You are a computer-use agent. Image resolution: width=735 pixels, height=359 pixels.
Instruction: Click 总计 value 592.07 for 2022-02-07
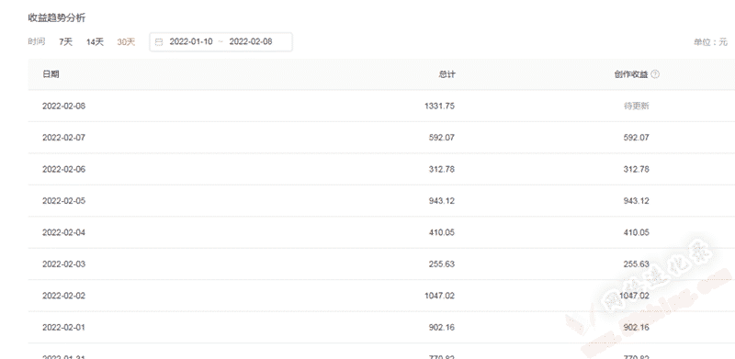(x=442, y=138)
